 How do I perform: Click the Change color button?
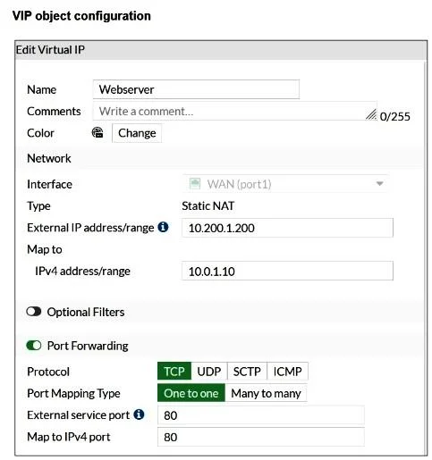(137, 133)
